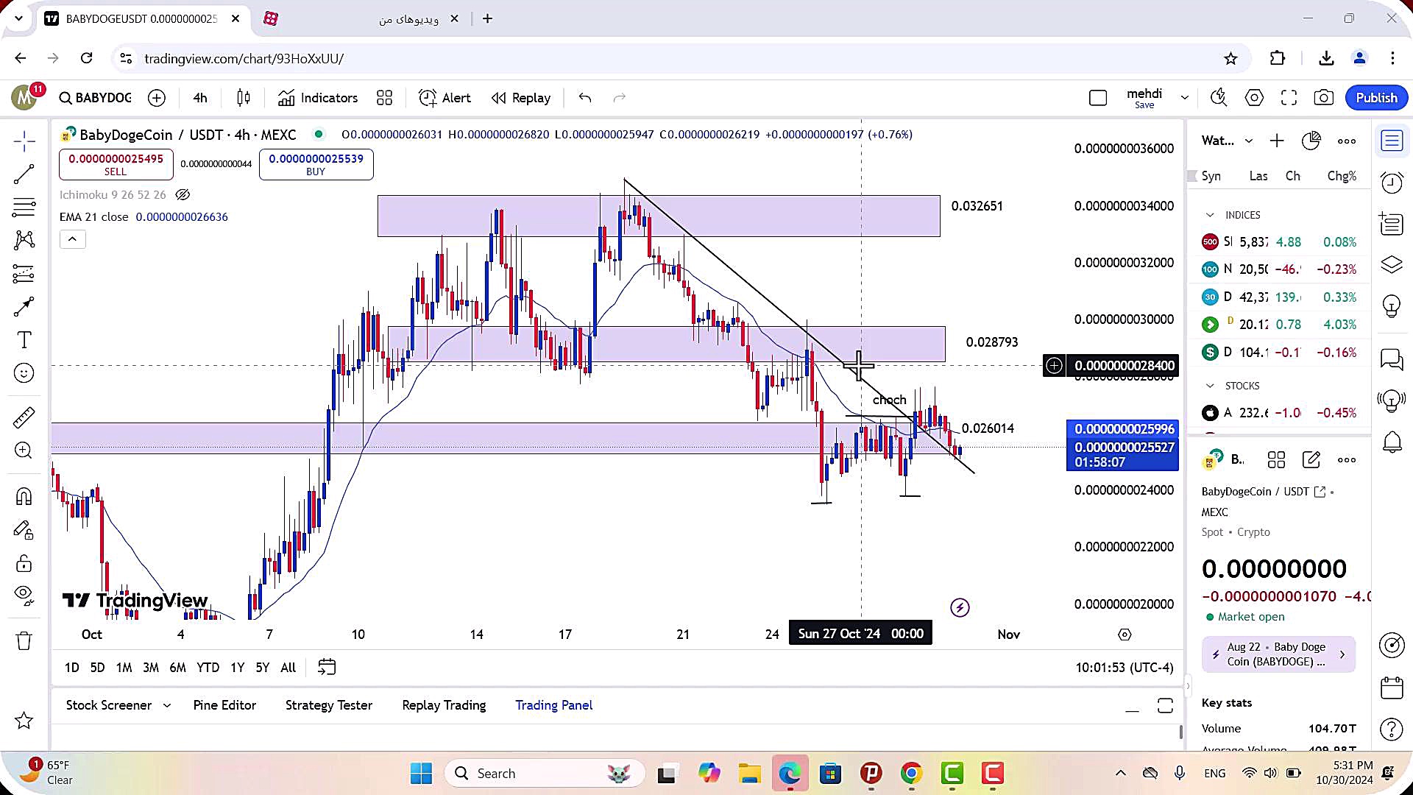Open the patterns drawing tool
The image size is (1413, 795).
click(24, 240)
